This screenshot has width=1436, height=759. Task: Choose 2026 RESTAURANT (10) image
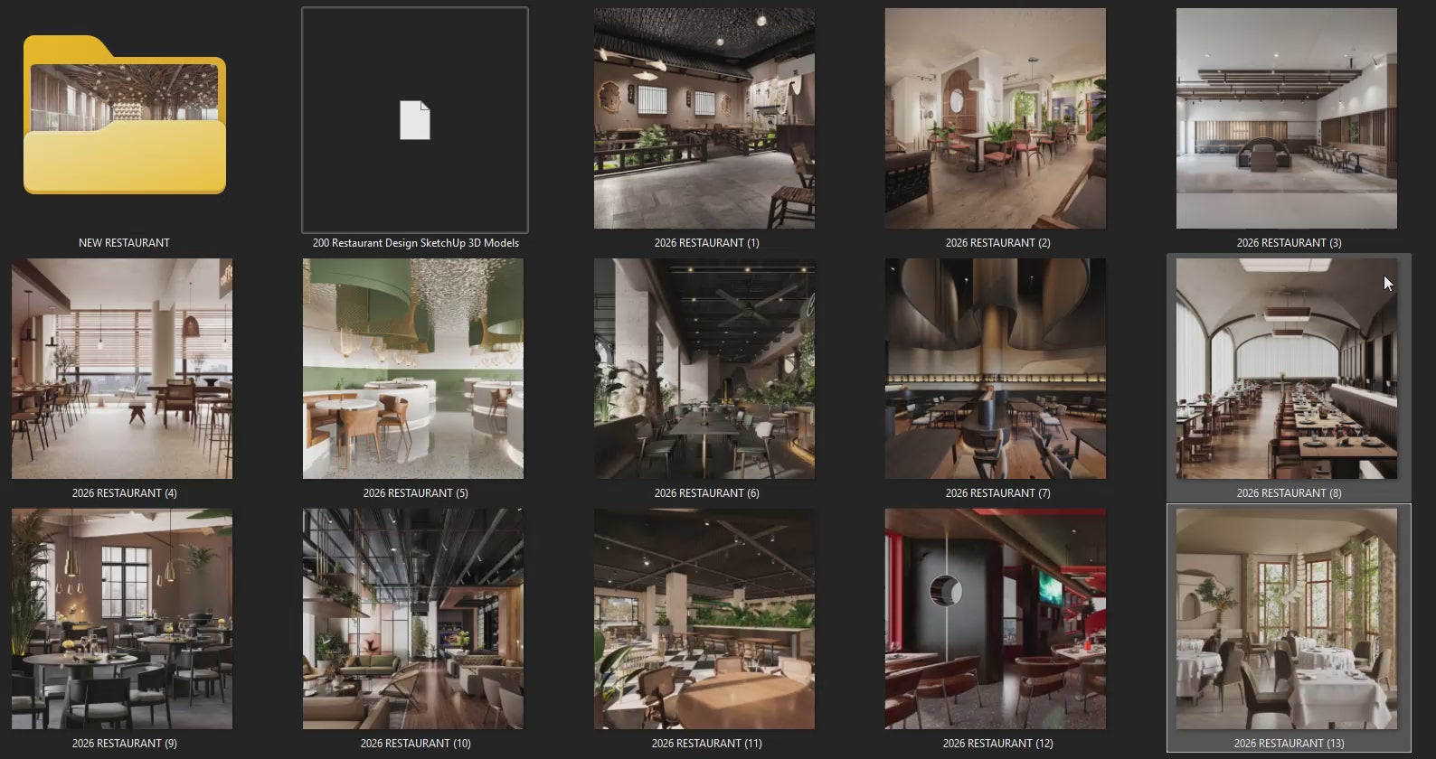[413, 619]
